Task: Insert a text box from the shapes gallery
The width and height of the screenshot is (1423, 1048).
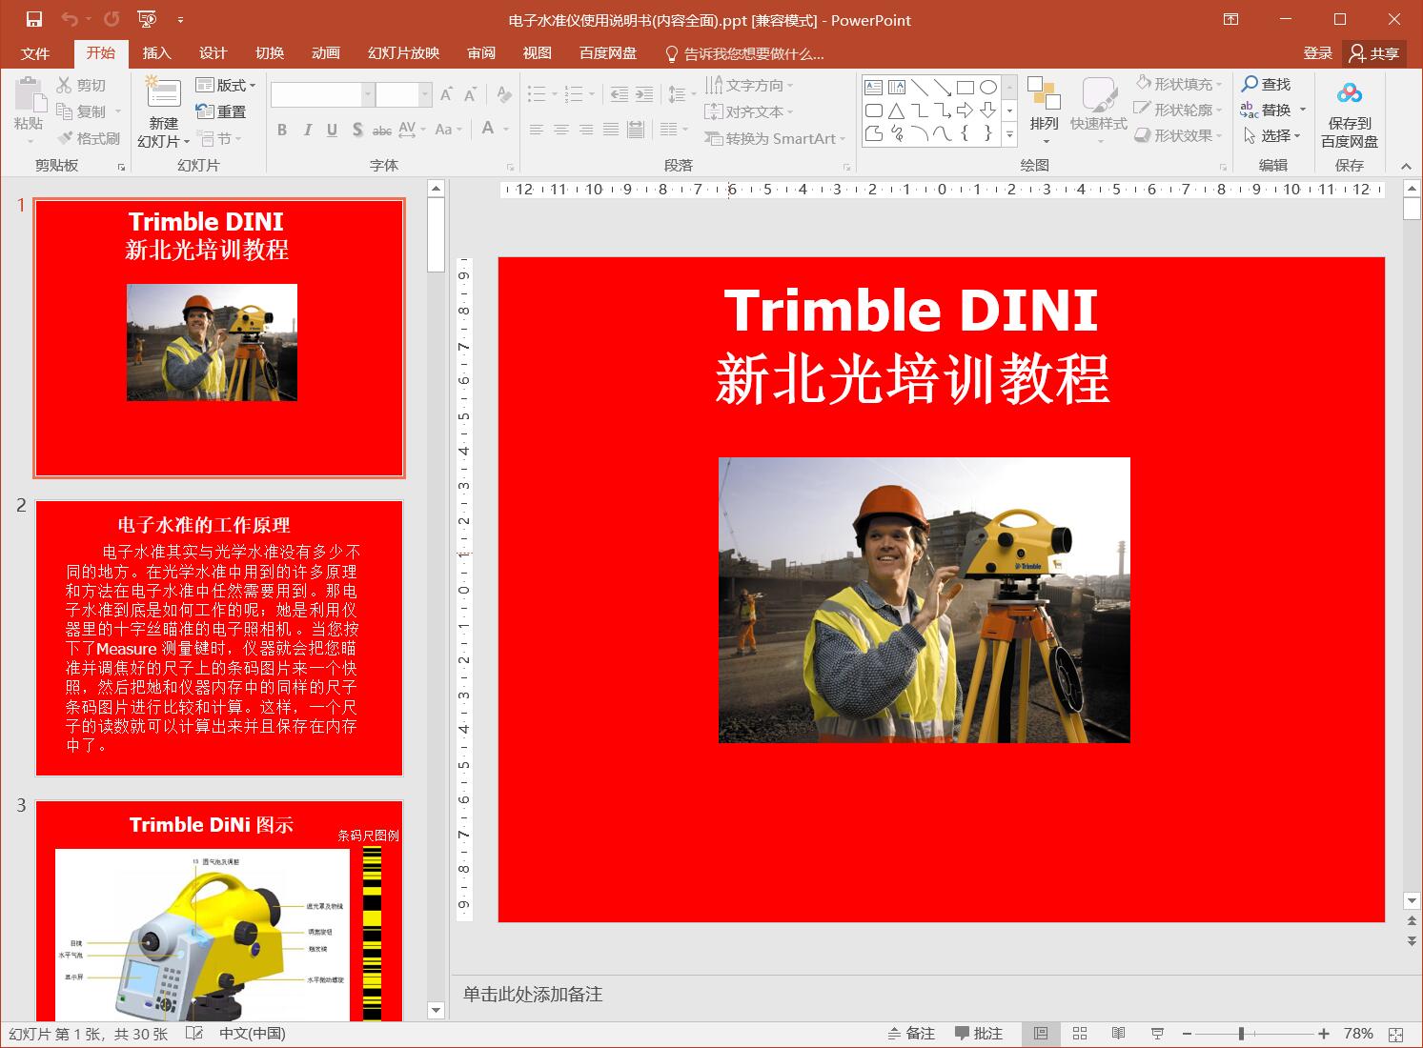Action: coord(873,88)
